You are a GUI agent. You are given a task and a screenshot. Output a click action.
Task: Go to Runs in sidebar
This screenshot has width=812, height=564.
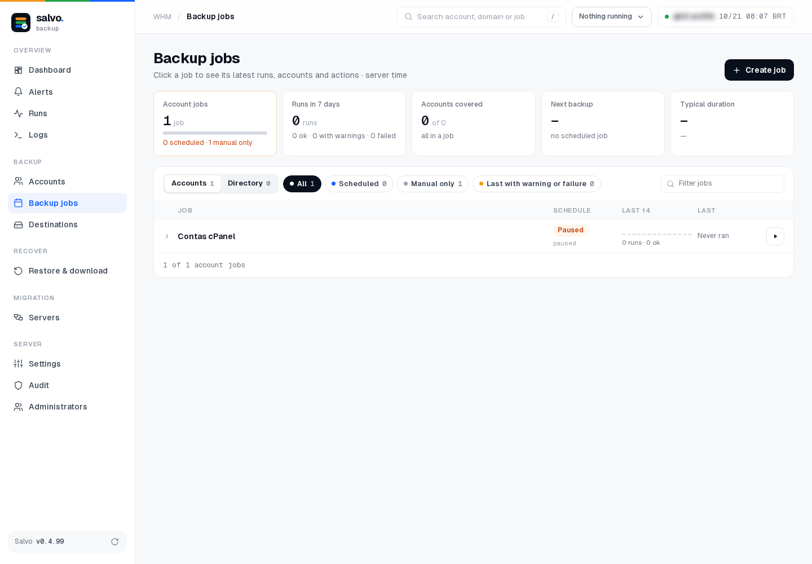67,113
